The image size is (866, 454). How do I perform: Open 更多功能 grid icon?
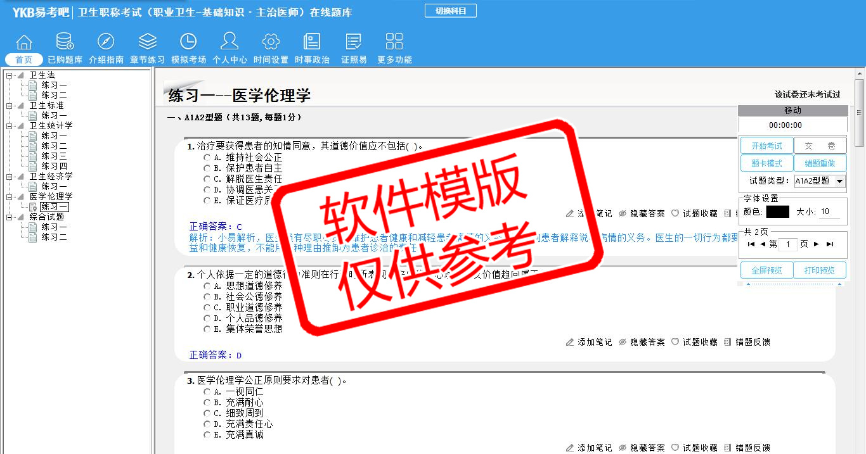[x=394, y=42]
